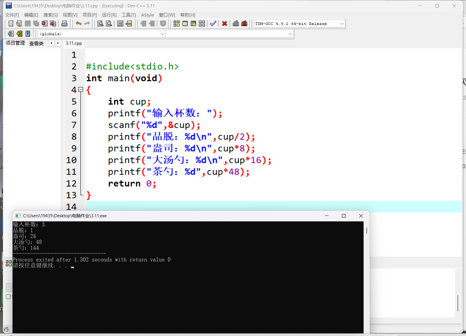Open the 工具[T] menu
Viewport: 466px width, 336px height.
coord(129,15)
